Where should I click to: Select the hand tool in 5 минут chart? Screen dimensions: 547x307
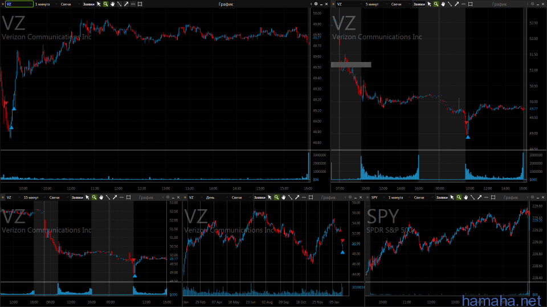[443, 4]
